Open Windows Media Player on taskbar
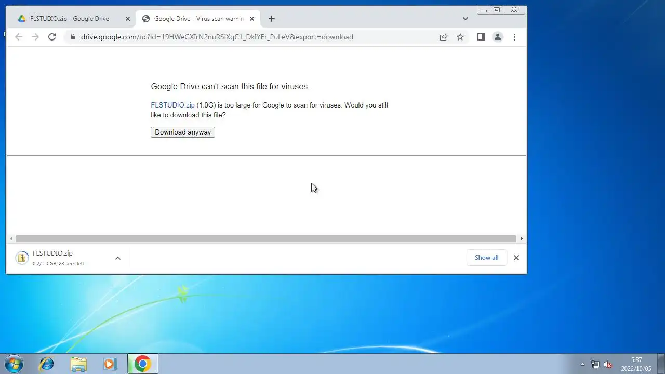Viewport: 665px width, 374px height. point(110,364)
